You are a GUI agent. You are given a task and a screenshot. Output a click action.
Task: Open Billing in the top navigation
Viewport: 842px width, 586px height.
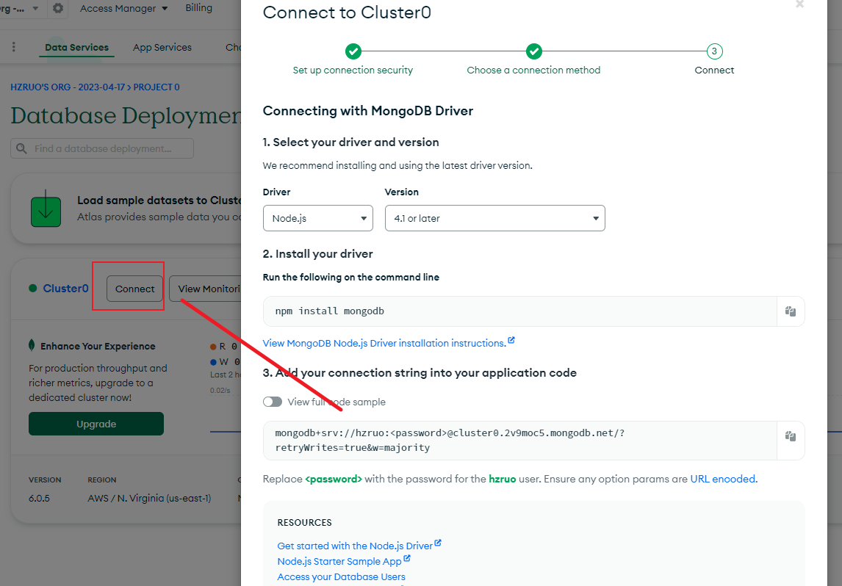coord(199,8)
